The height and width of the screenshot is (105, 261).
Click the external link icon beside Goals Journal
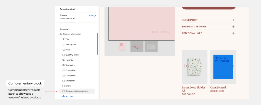point(74,19)
